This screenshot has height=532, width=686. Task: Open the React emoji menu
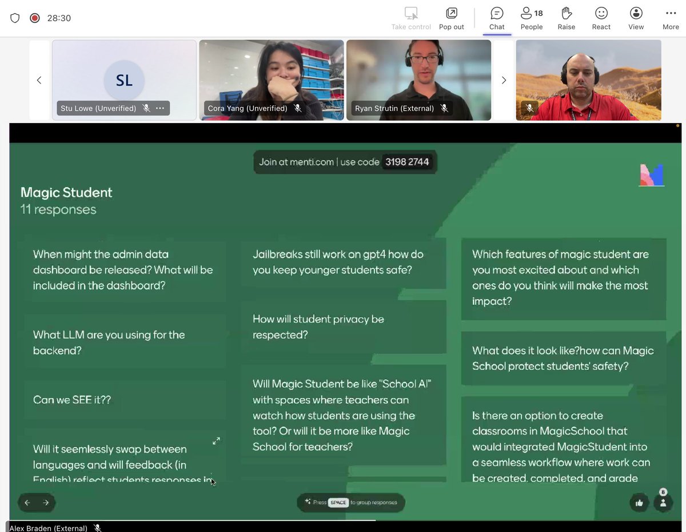[601, 18]
